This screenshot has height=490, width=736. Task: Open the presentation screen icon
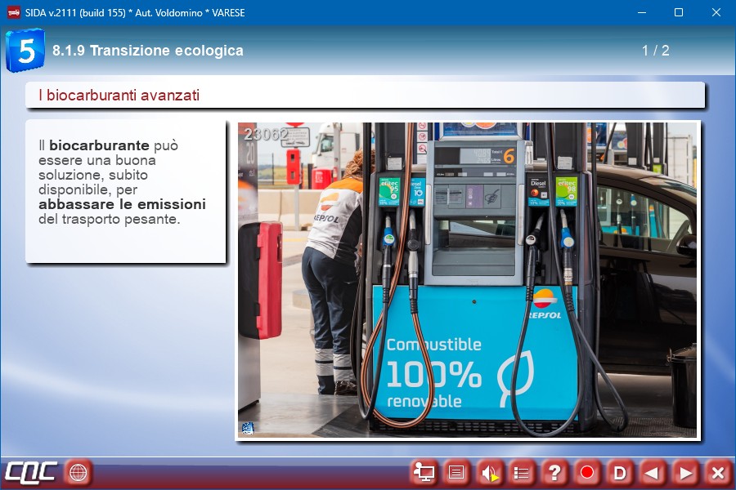point(424,472)
